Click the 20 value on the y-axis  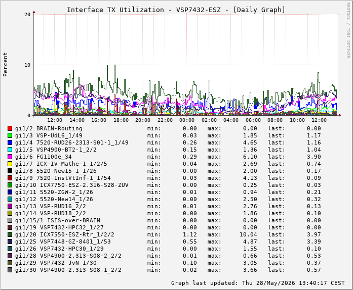coord(27,15)
